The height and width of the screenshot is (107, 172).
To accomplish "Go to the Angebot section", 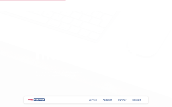I will (x=107, y=100).
